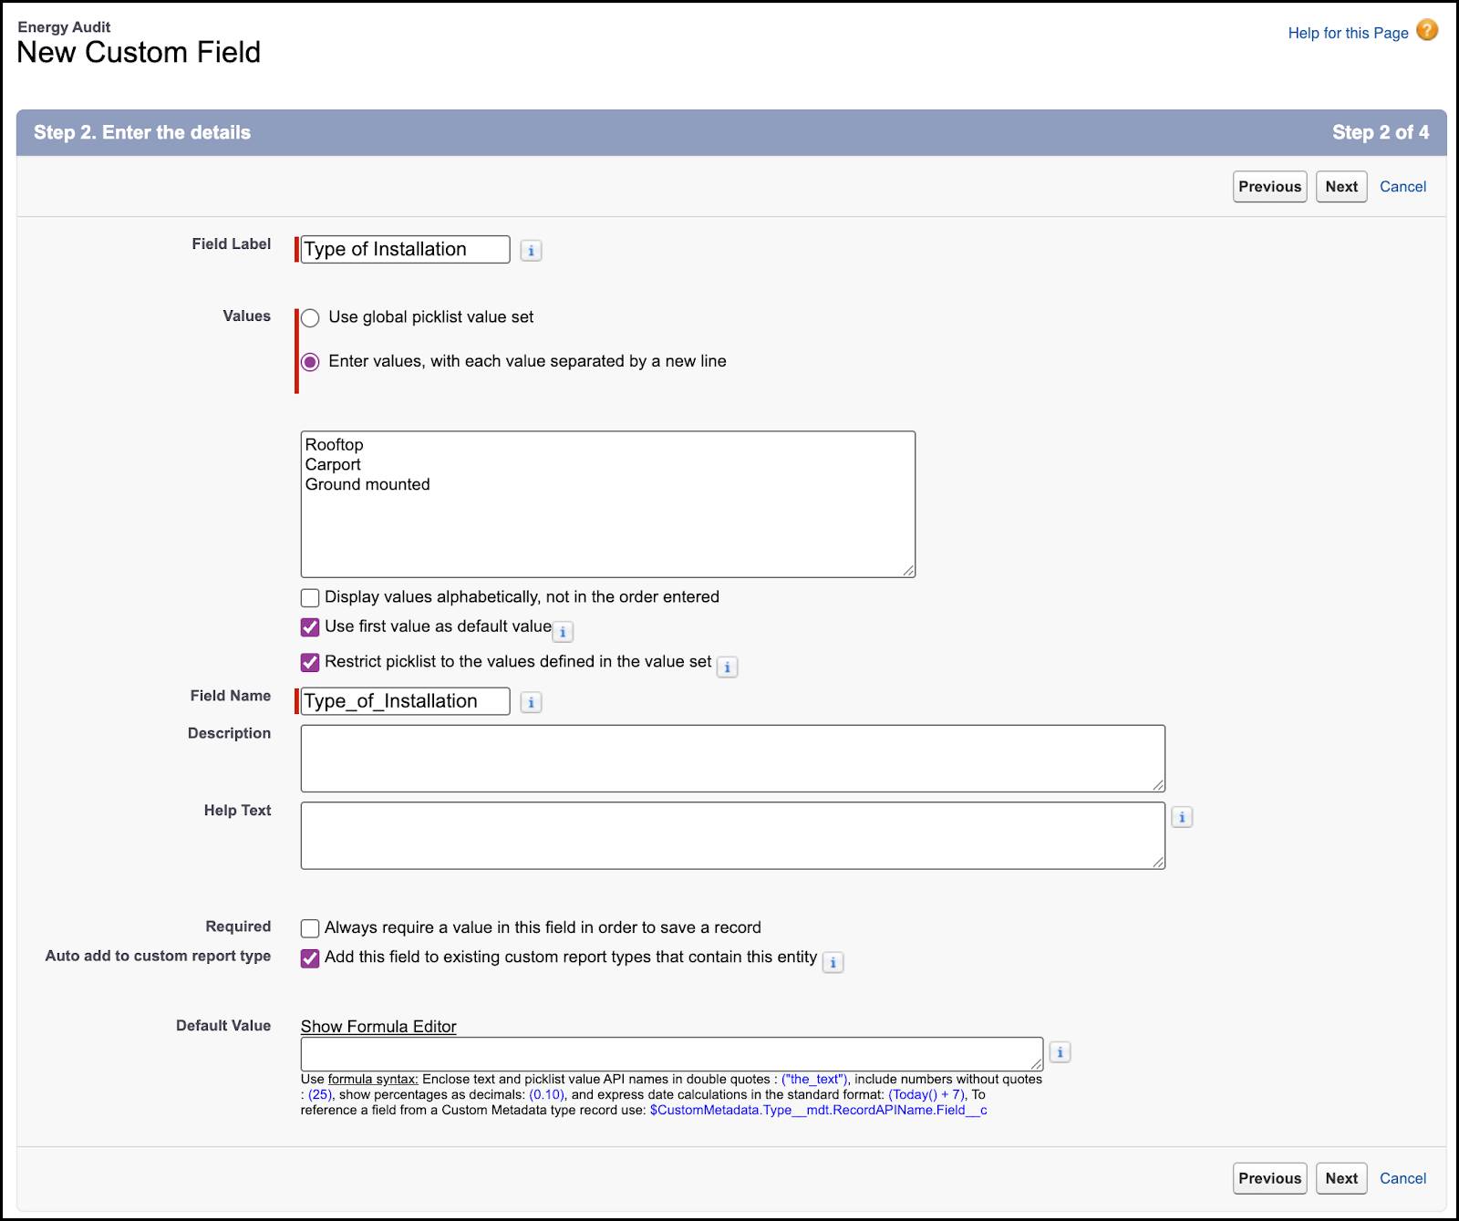Click into the Default Value formula box
Viewport: 1459px width, 1221px height.
[672, 1053]
